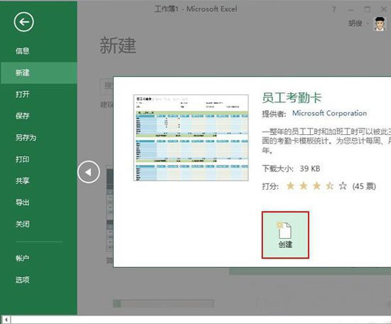The width and height of the screenshot is (391, 324).
Task: Choose 保存 in the sidebar
Action: 23,116
